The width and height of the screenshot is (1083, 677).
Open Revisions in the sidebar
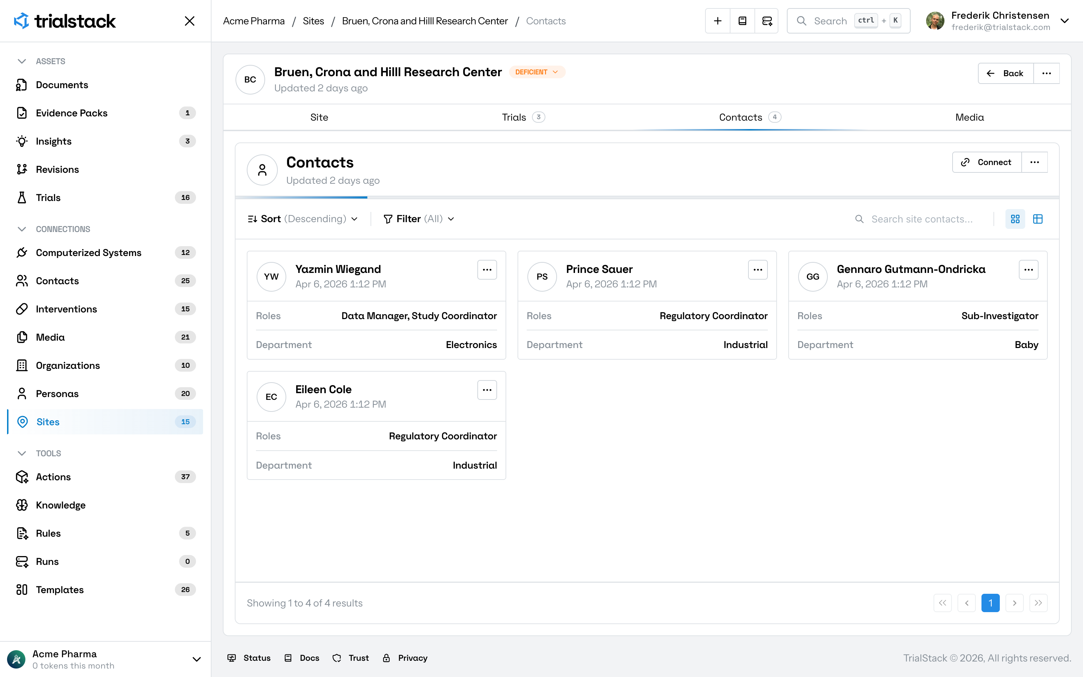(x=105, y=170)
